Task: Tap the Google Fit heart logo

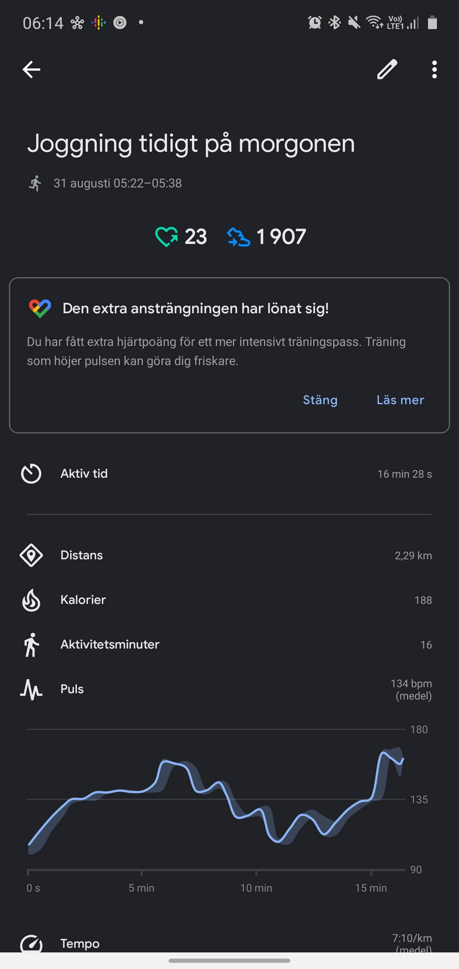Action: pyautogui.click(x=40, y=309)
